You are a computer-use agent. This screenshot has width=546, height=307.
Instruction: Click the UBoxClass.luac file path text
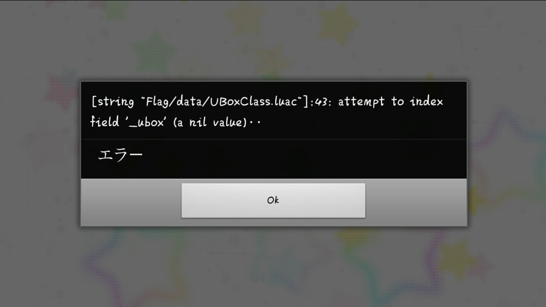pyautogui.click(x=221, y=101)
